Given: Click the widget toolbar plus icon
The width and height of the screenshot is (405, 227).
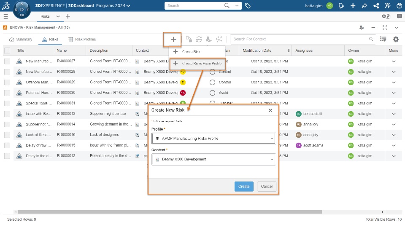Looking at the screenshot, I should [173, 40].
